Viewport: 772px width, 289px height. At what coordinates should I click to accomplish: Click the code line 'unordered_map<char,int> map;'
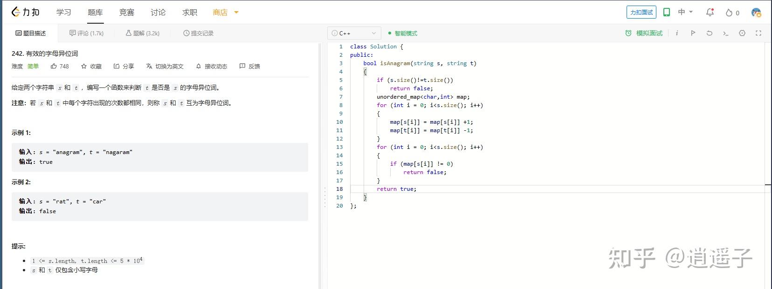[423, 97]
